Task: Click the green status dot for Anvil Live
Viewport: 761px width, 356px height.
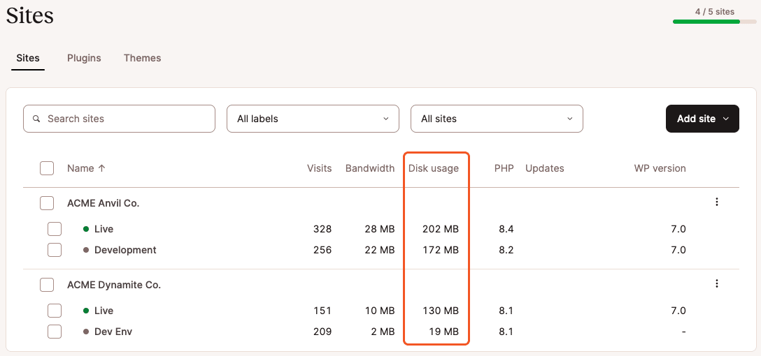Action: click(x=86, y=229)
